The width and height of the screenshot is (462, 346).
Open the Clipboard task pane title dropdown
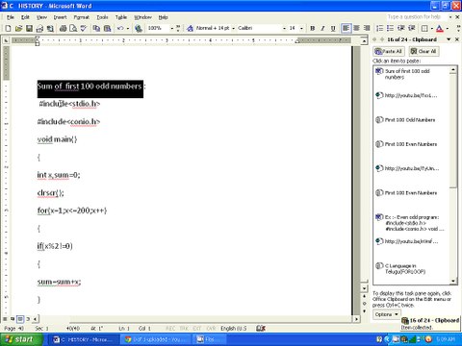point(449,39)
